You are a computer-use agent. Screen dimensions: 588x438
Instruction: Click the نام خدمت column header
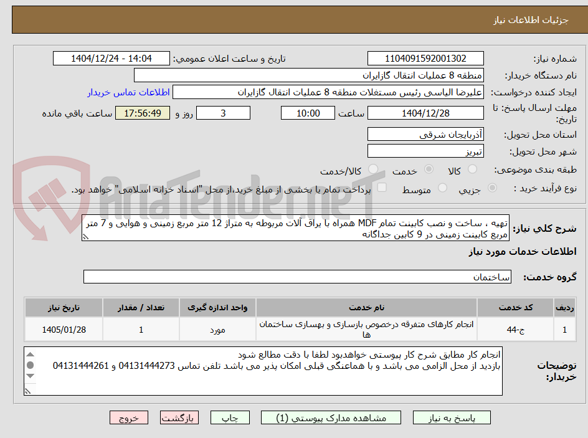[366, 308]
